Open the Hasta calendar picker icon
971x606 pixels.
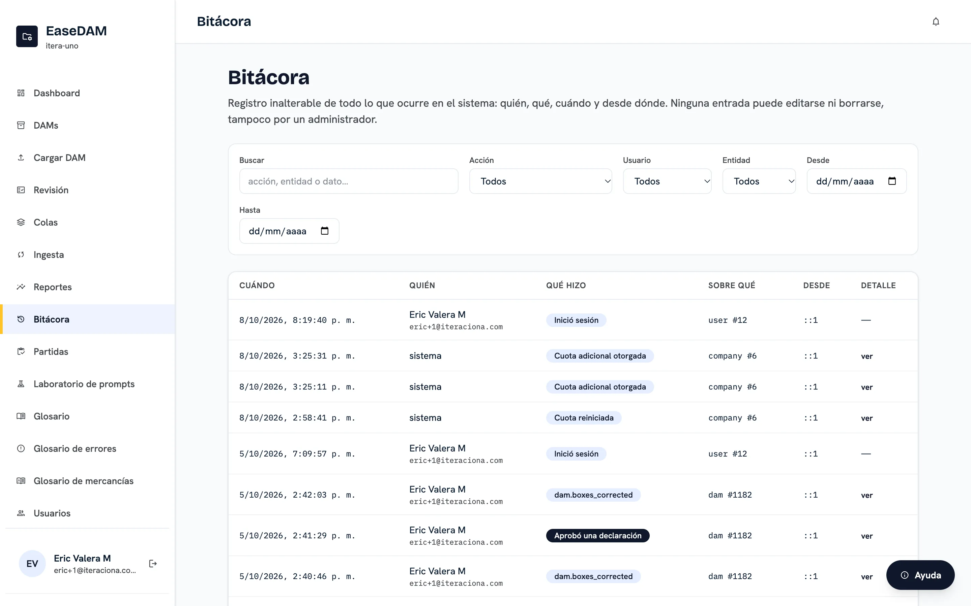click(x=325, y=231)
